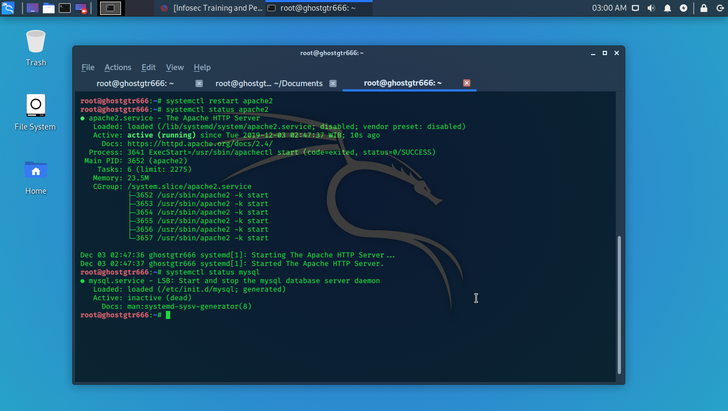This screenshot has width=728, height=411.
Task: Click the 'Main PID: 3652 (apache2)' line
Action: tap(136, 161)
